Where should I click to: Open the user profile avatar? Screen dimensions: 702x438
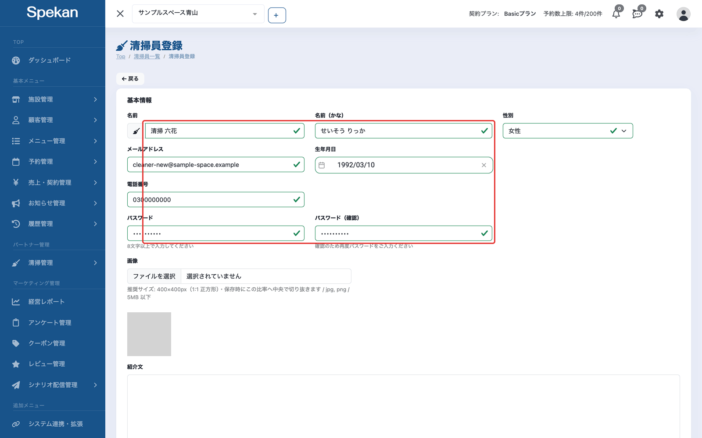click(x=683, y=14)
